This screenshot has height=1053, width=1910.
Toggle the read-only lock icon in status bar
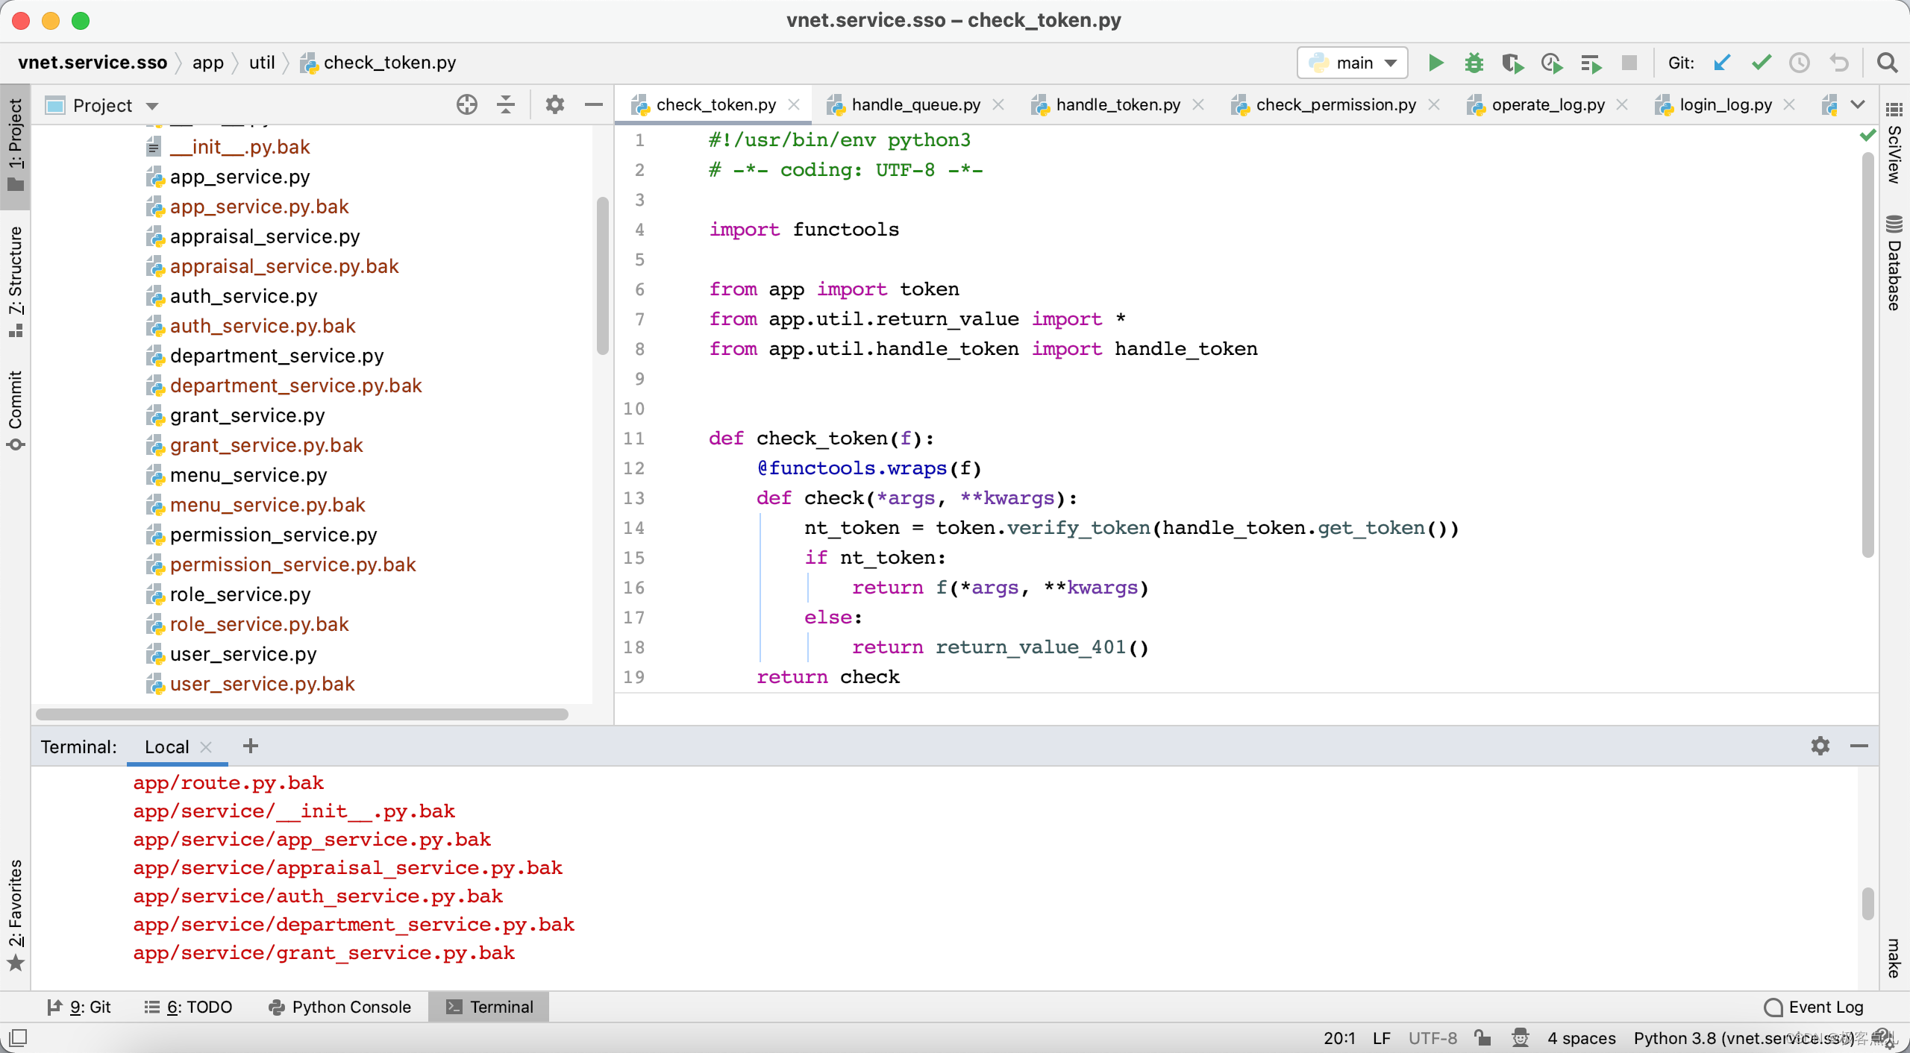1482,1037
